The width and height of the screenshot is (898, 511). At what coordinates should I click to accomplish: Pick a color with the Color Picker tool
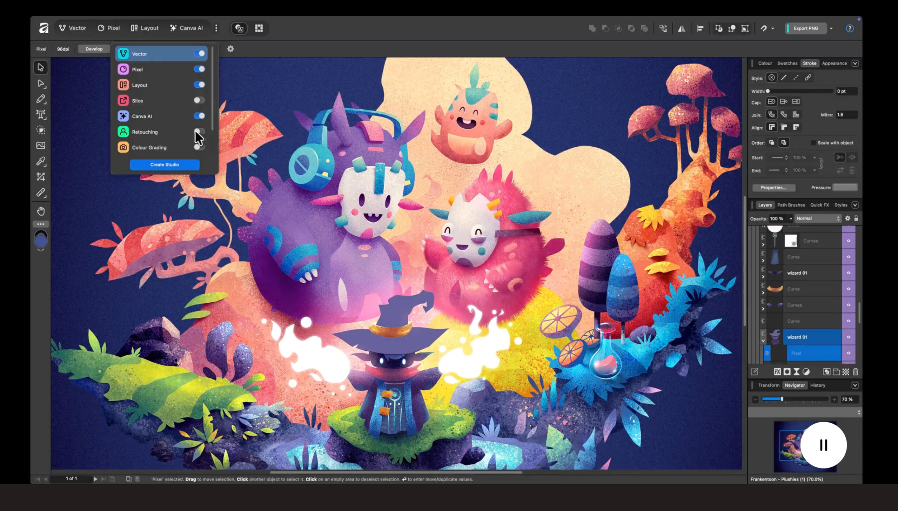click(41, 161)
